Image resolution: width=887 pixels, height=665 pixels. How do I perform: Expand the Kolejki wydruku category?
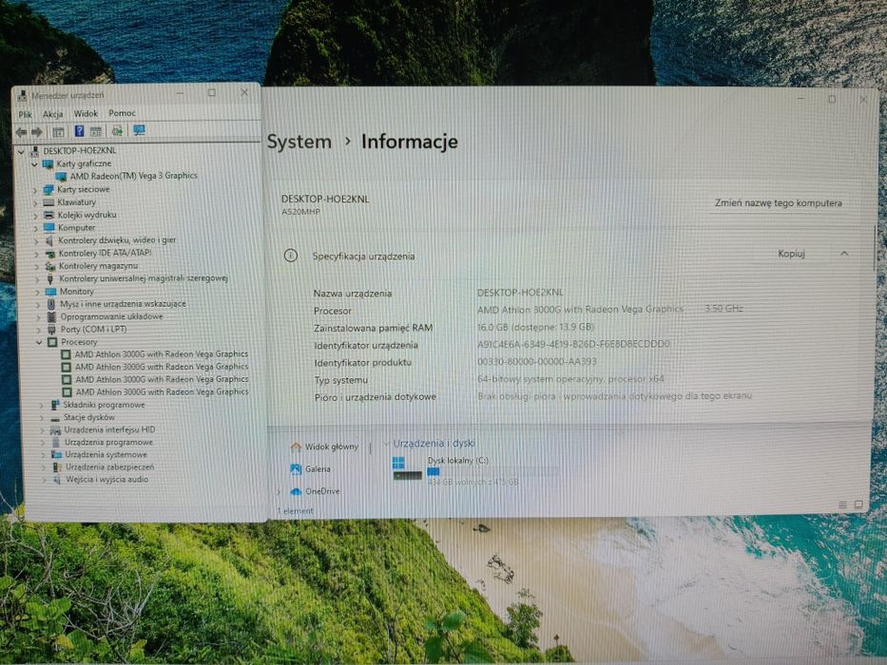pyautogui.click(x=36, y=216)
